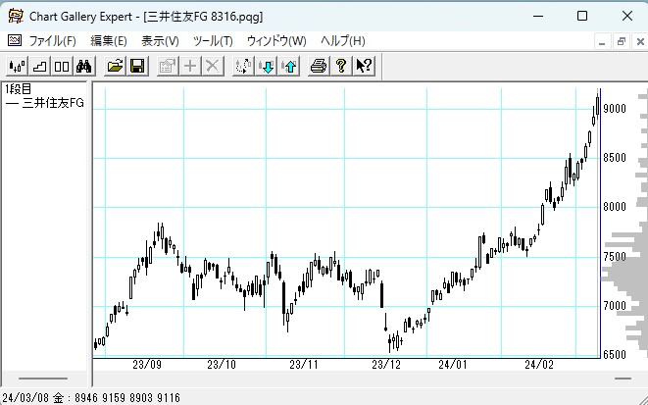
Task: Expand the 表示(V) menu
Action: 160,41
